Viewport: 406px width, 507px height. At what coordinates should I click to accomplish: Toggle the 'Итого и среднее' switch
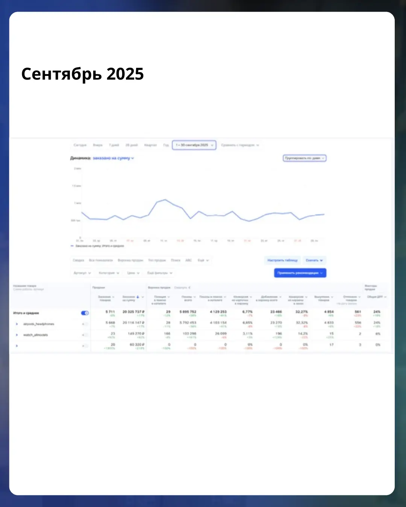85,313
